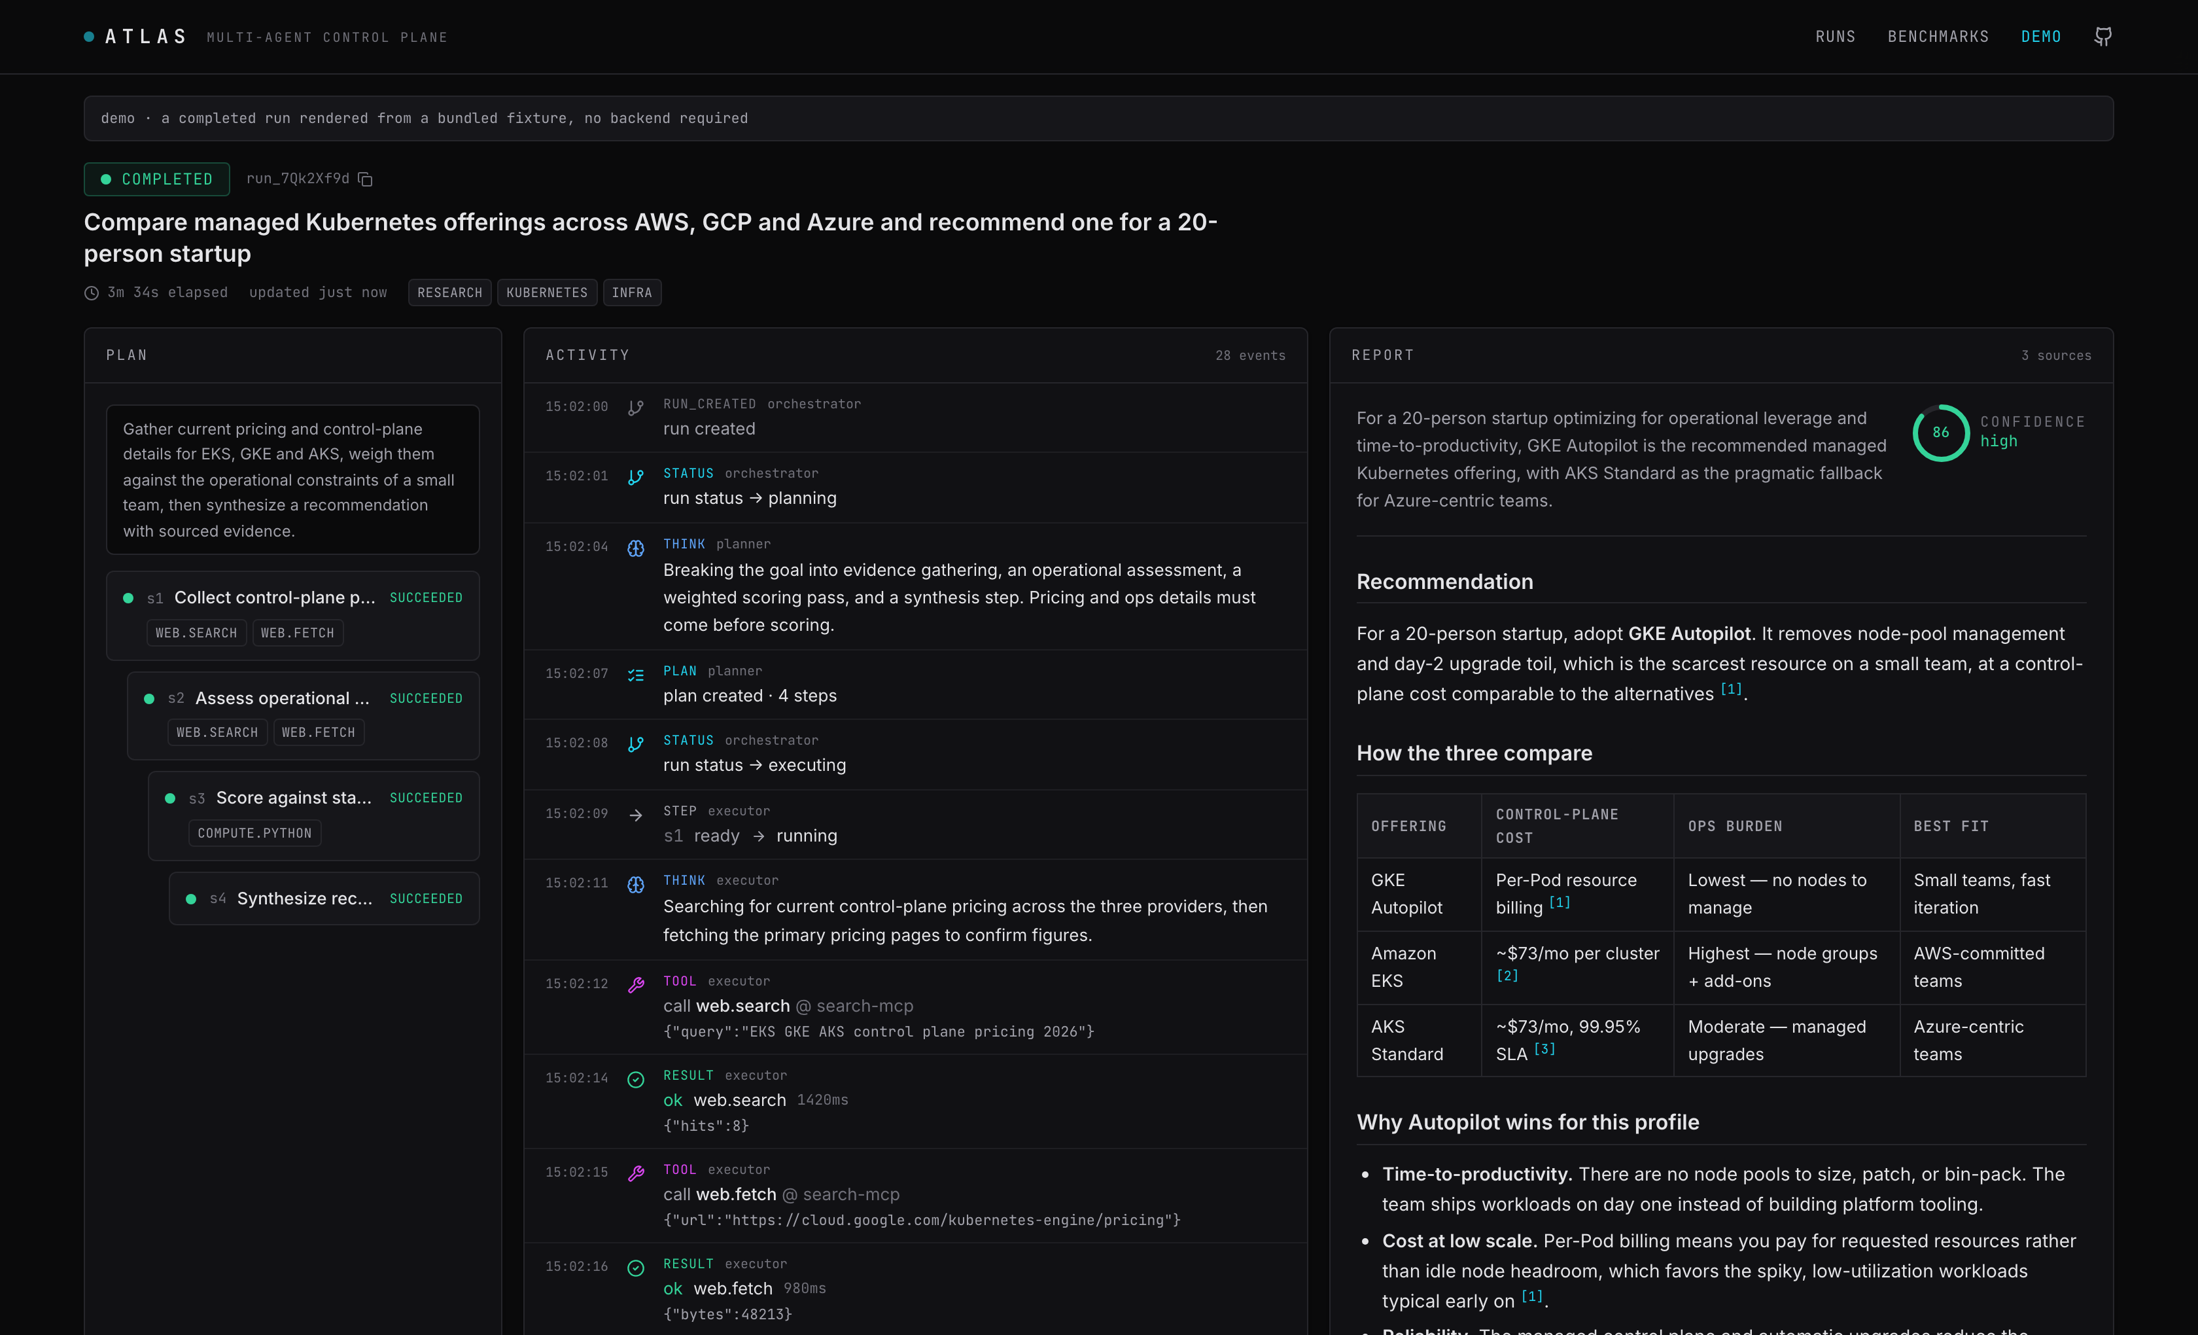Open citation [2] in the Amazon EKS row
2198x1335 pixels.
1507,975
